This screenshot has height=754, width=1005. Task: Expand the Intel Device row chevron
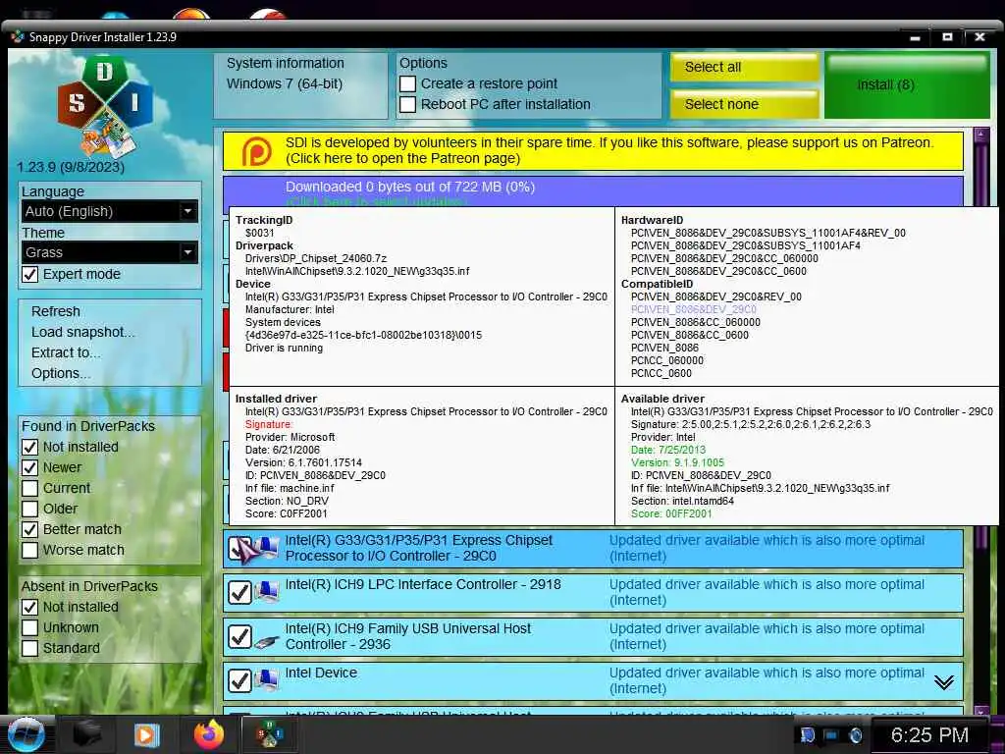[x=943, y=682]
